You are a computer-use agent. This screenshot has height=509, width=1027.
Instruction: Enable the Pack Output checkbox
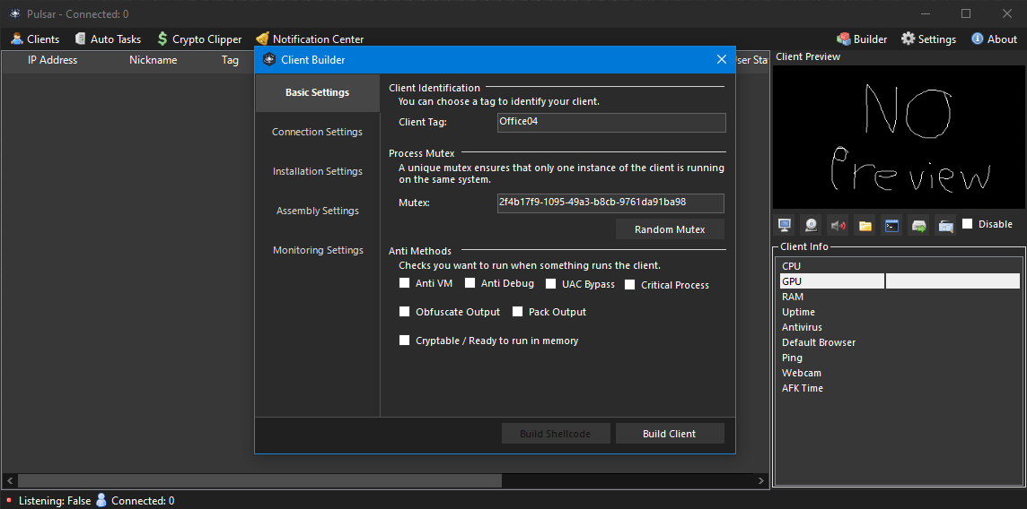click(x=517, y=312)
